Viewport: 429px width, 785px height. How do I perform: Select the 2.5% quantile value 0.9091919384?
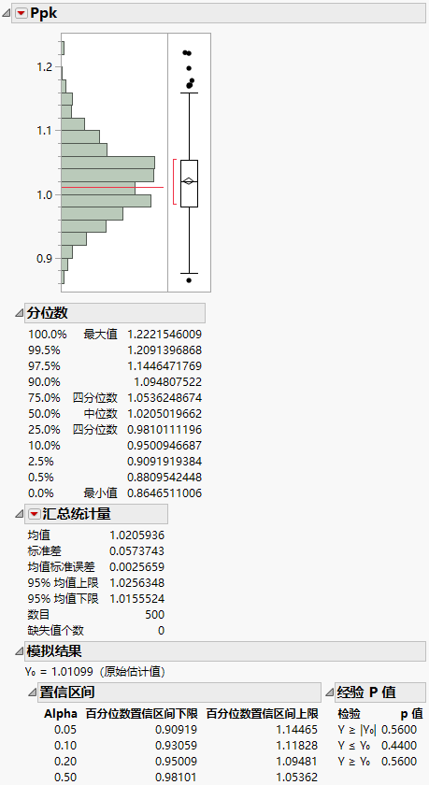[x=164, y=462]
